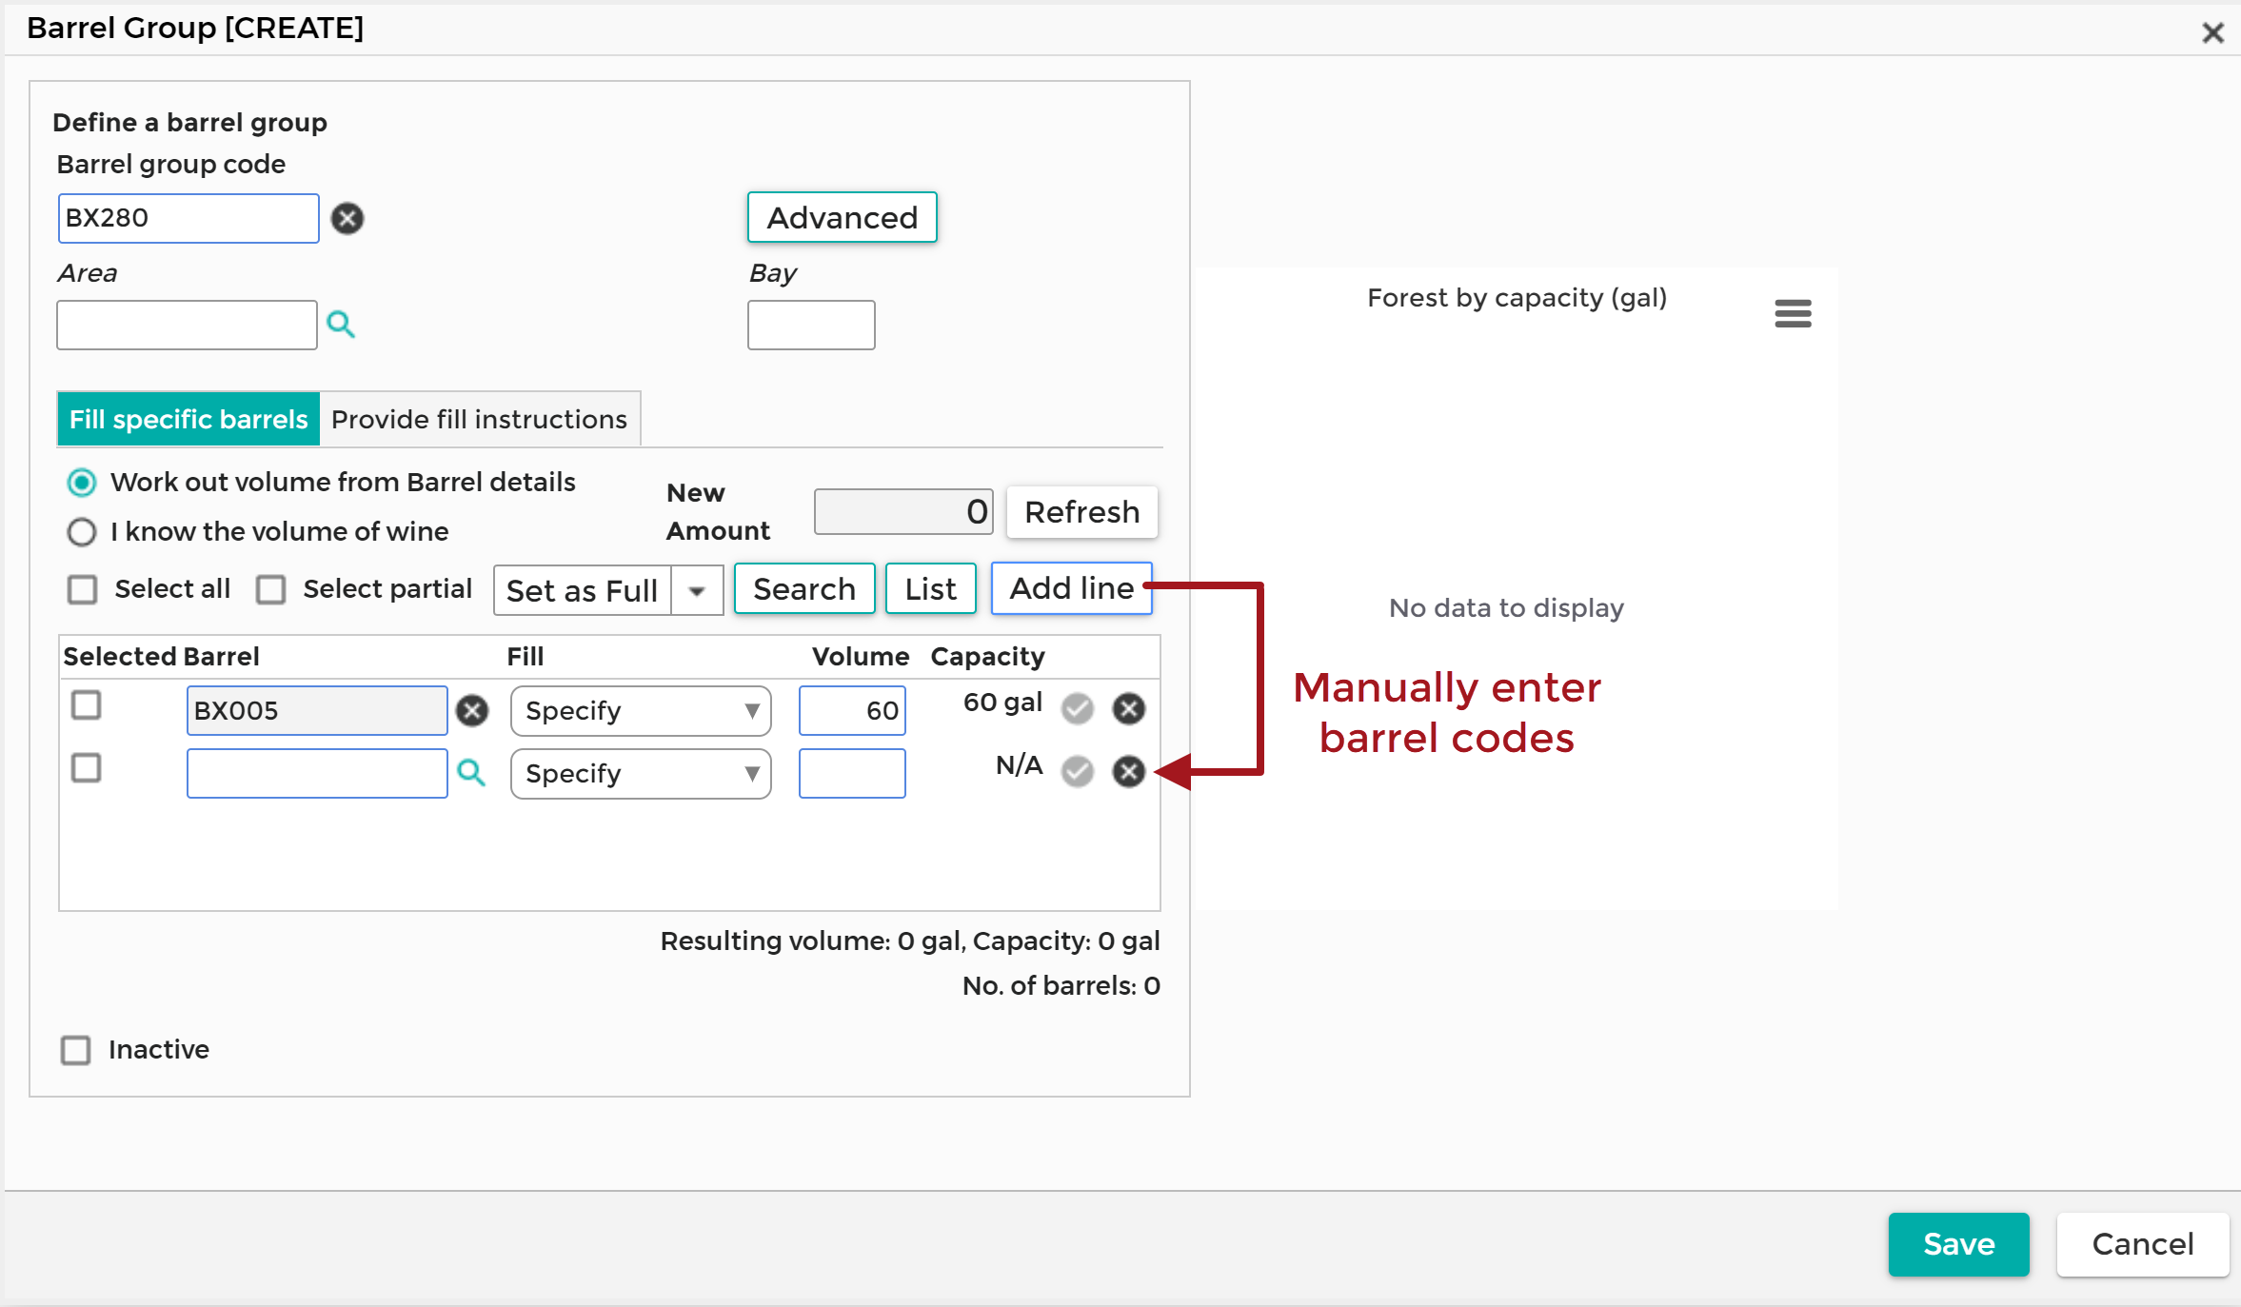
Task: Open the chart hamburger menu
Action: pyautogui.click(x=1793, y=313)
